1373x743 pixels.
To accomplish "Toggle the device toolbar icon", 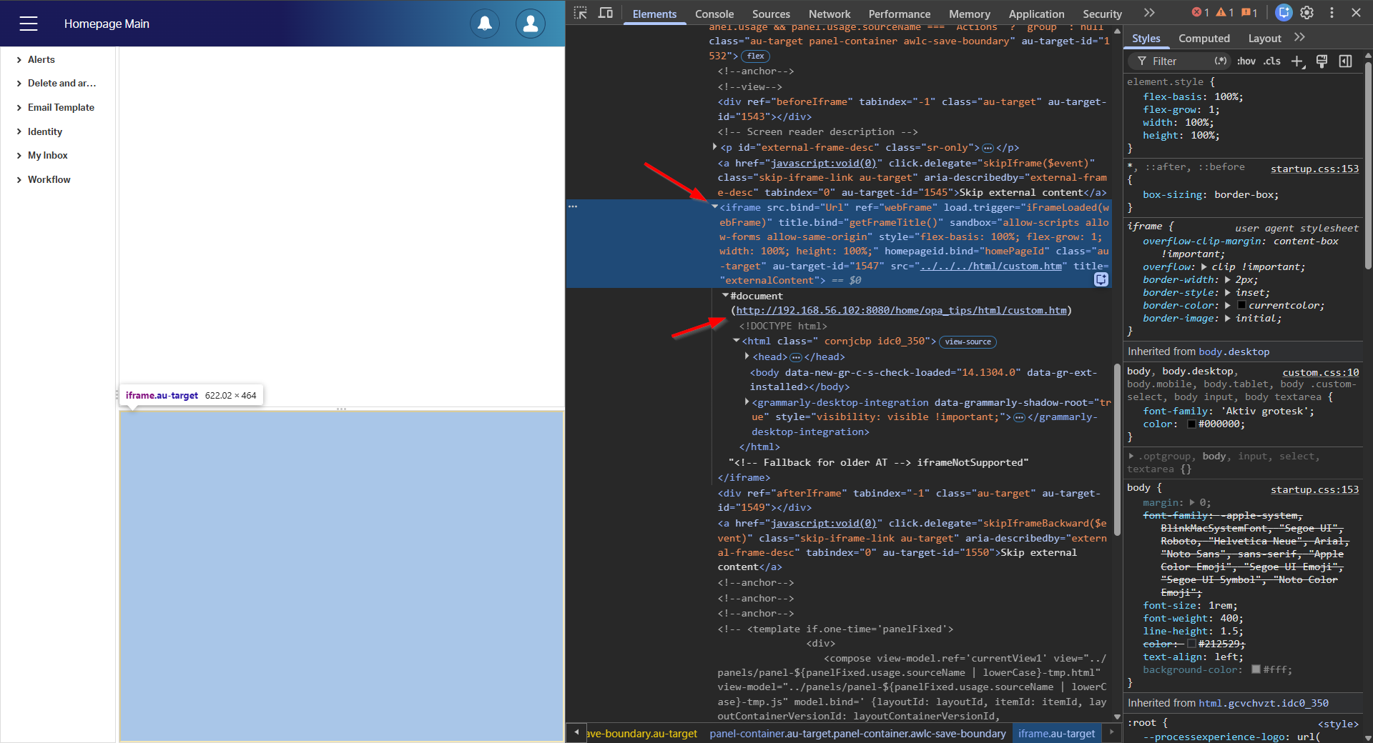I will (x=606, y=13).
